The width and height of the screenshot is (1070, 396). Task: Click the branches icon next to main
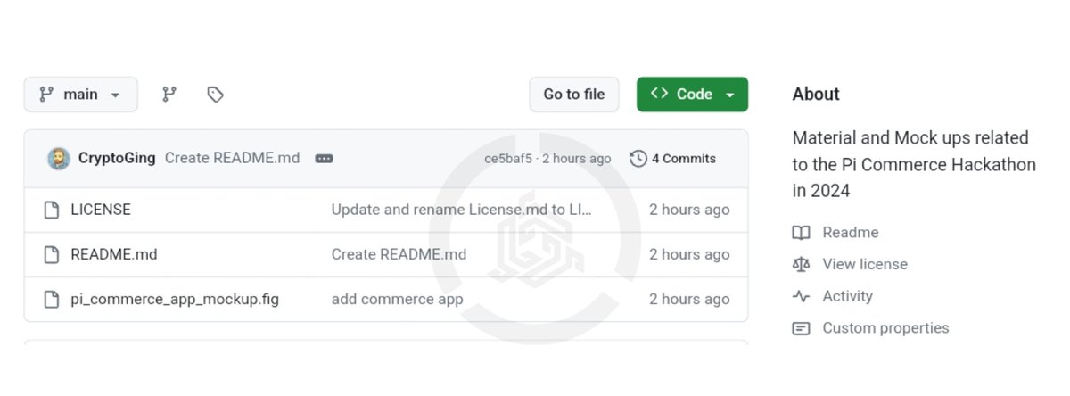(169, 95)
